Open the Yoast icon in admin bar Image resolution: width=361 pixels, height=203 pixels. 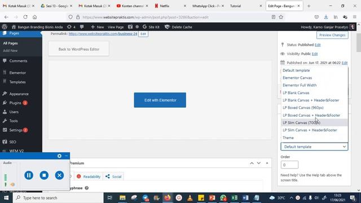[130, 27]
